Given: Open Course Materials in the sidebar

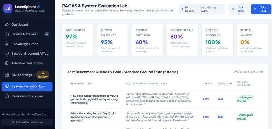Looking at the screenshot, I should click(27, 34).
